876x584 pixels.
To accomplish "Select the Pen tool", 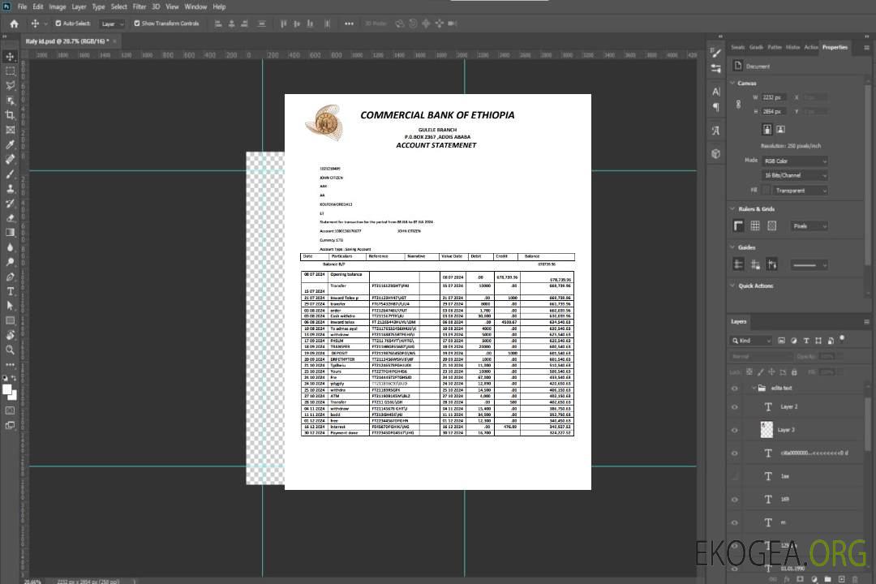I will (x=10, y=277).
